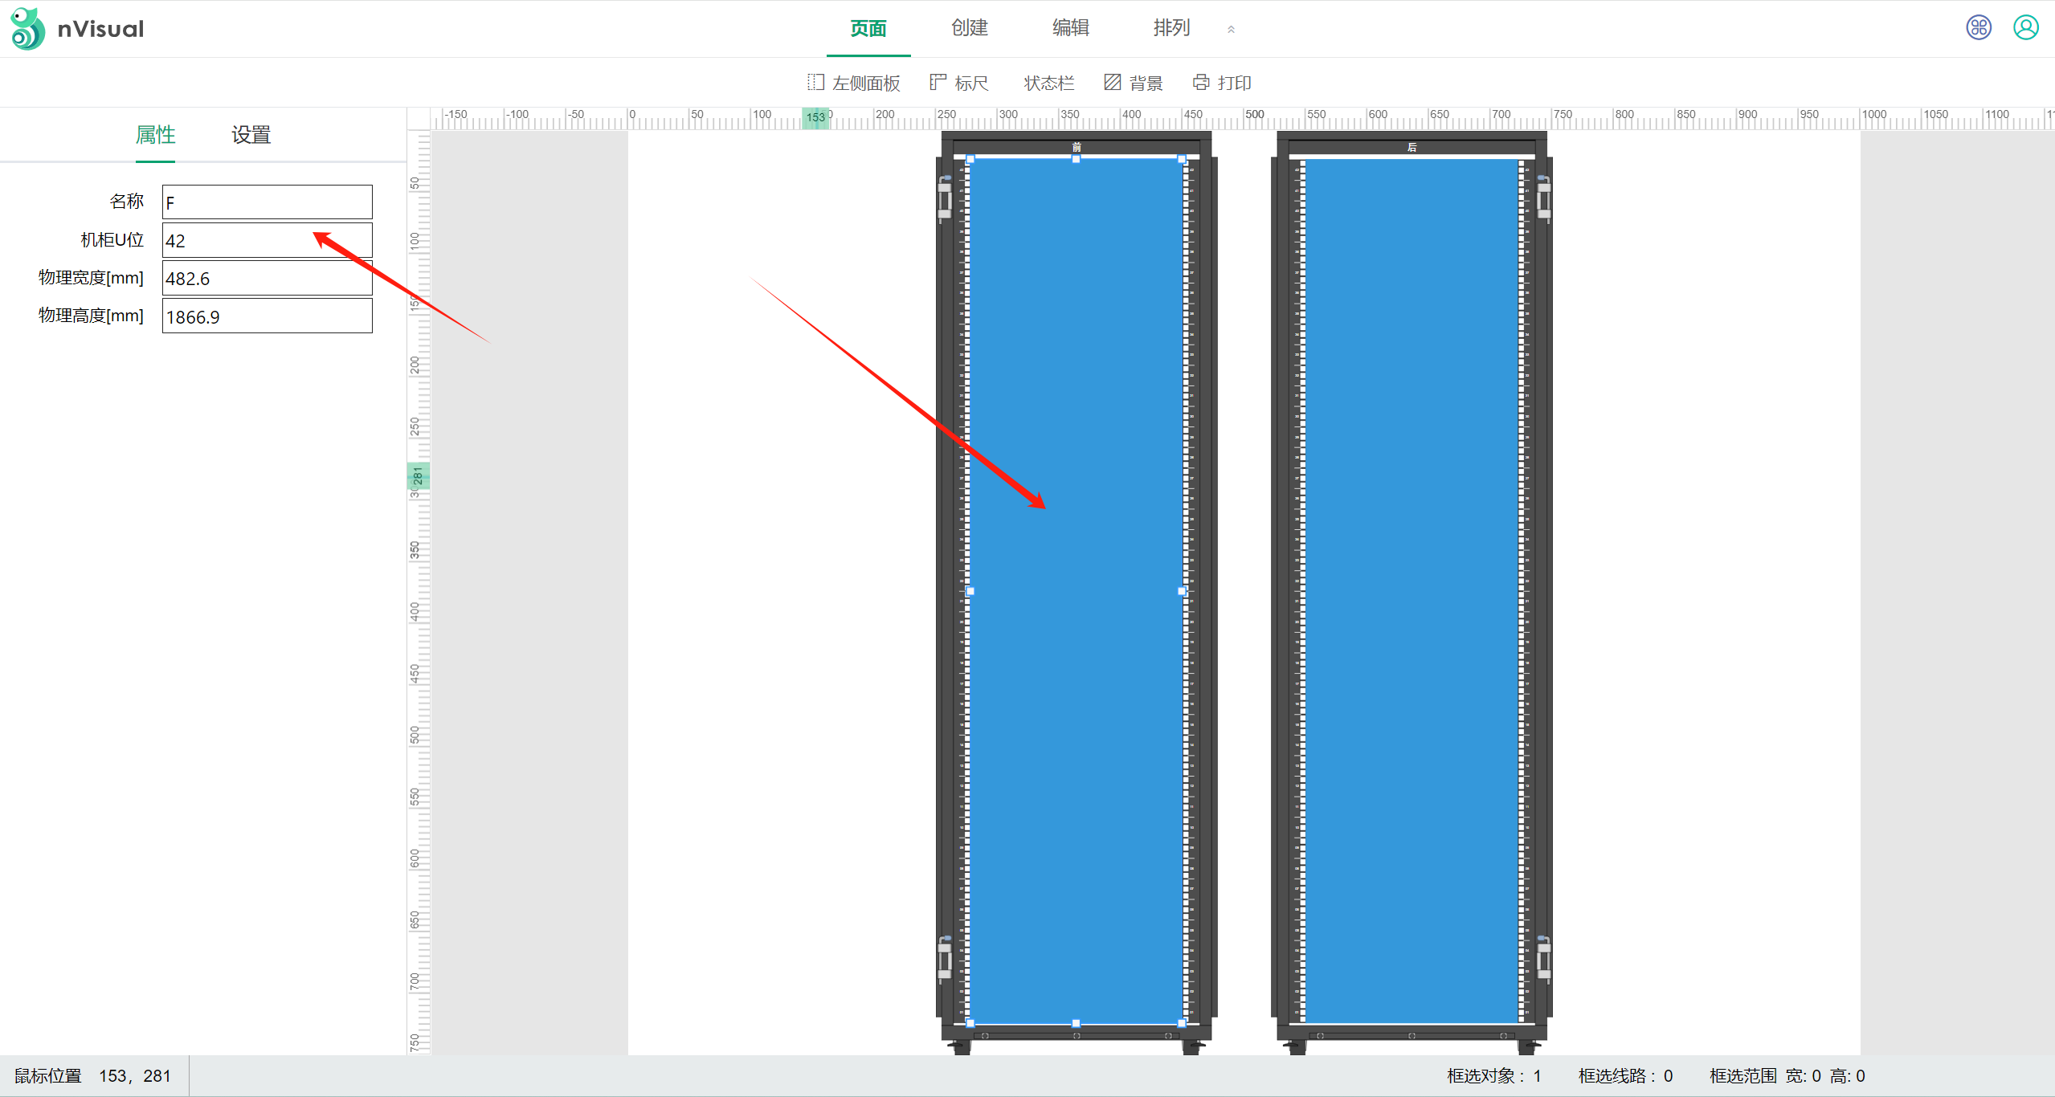Open the user account icon

click(2025, 28)
